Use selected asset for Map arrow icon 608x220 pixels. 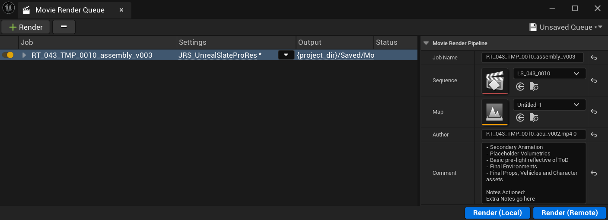520,118
